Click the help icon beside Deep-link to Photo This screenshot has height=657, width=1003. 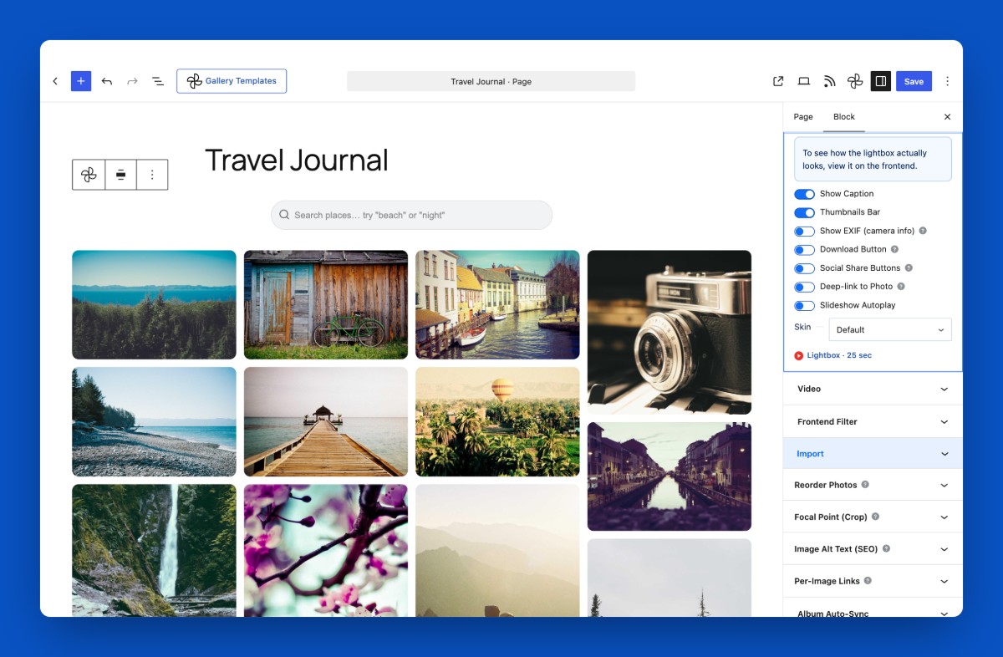pyautogui.click(x=901, y=286)
